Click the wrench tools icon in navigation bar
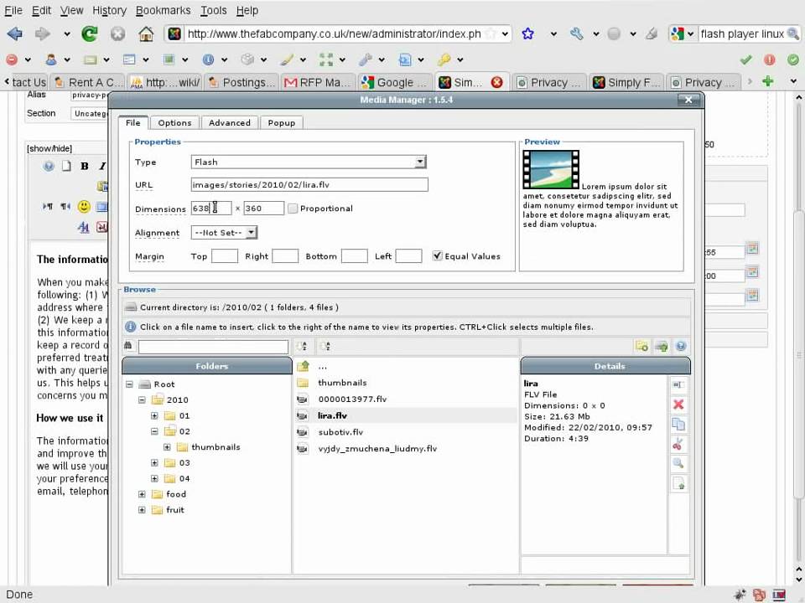The image size is (805, 603). [576, 33]
